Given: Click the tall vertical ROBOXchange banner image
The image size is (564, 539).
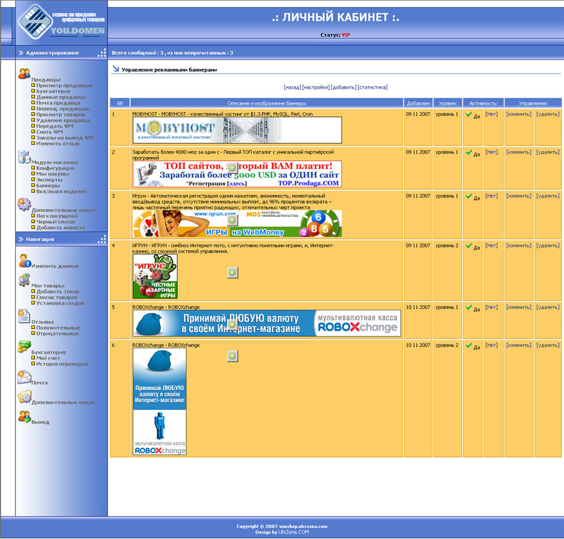Looking at the screenshot, I should pyautogui.click(x=160, y=401).
